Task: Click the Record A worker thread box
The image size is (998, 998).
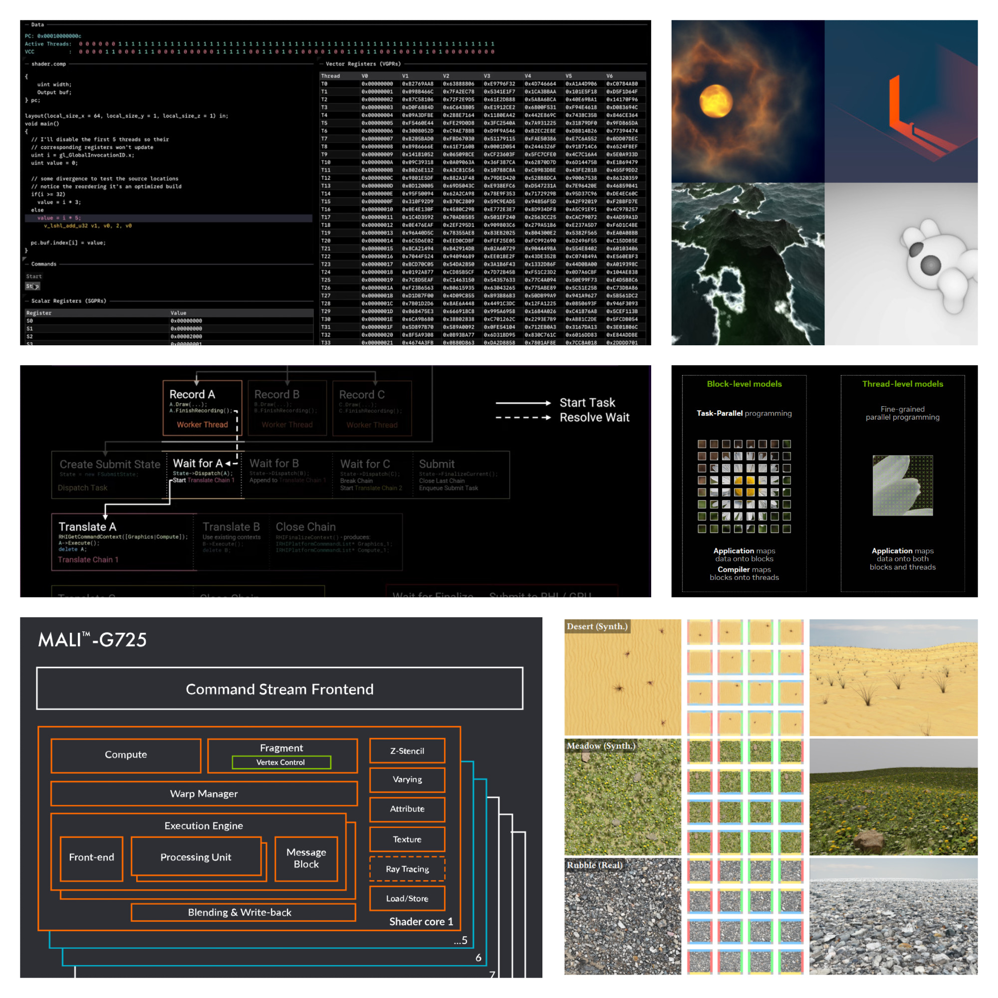Action: click(203, 408)
